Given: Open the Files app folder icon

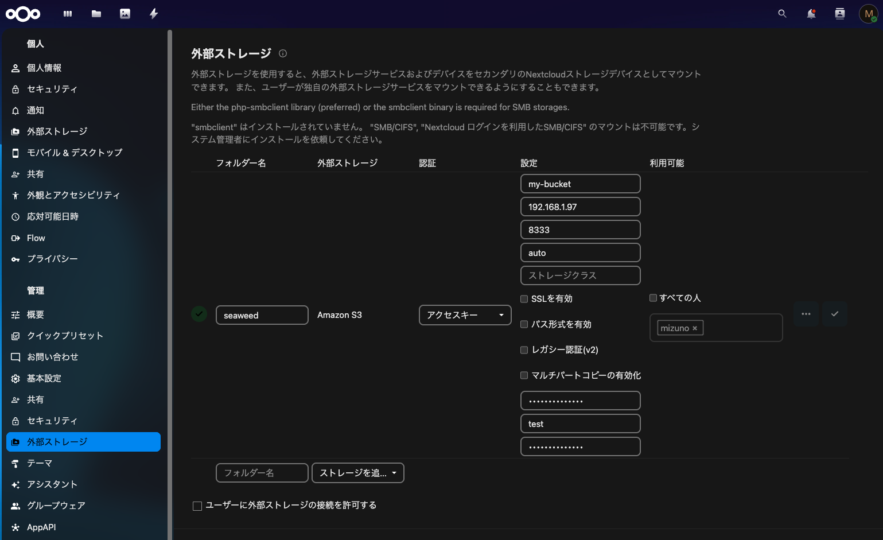Looking at the screenshot, I should pos(96,14).
